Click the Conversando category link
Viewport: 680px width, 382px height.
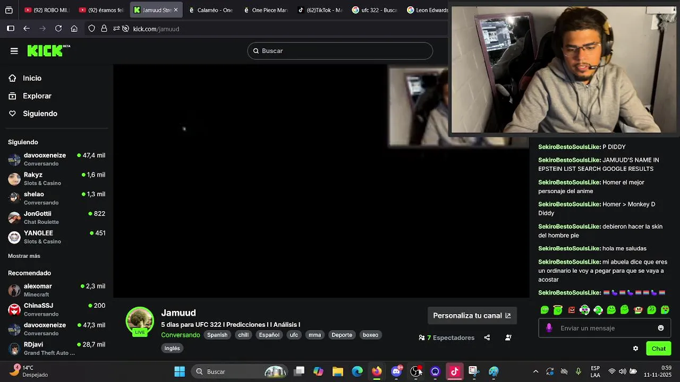pos(181,335)
